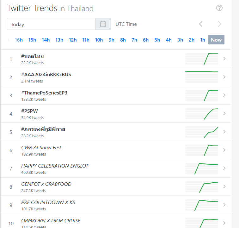Viewport: 239px width, 228px height.
Task: Open trend graph for CWR At Snow Fest
Action: [x=202, y=150]
